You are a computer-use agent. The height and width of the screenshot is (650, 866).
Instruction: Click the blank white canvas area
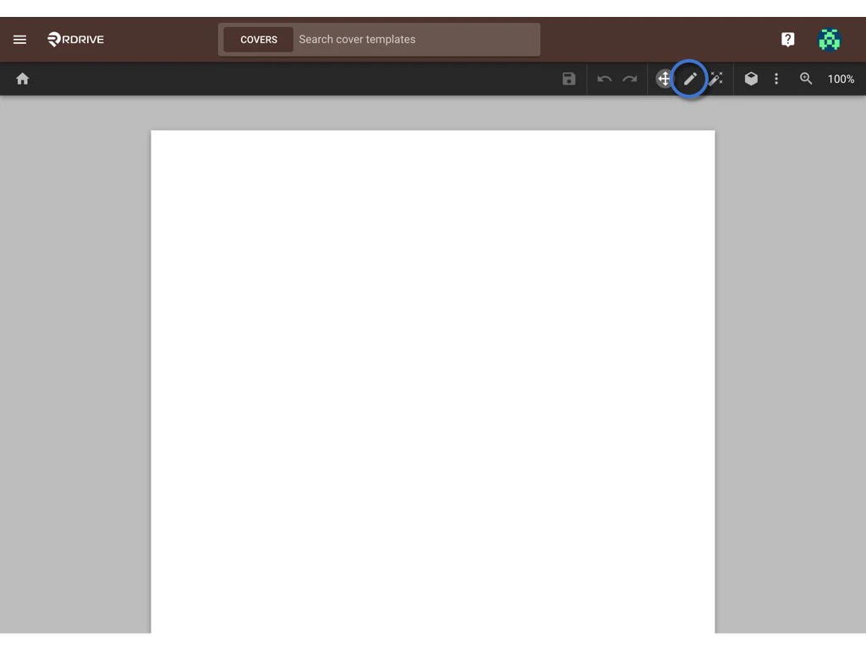coord(433,381)
